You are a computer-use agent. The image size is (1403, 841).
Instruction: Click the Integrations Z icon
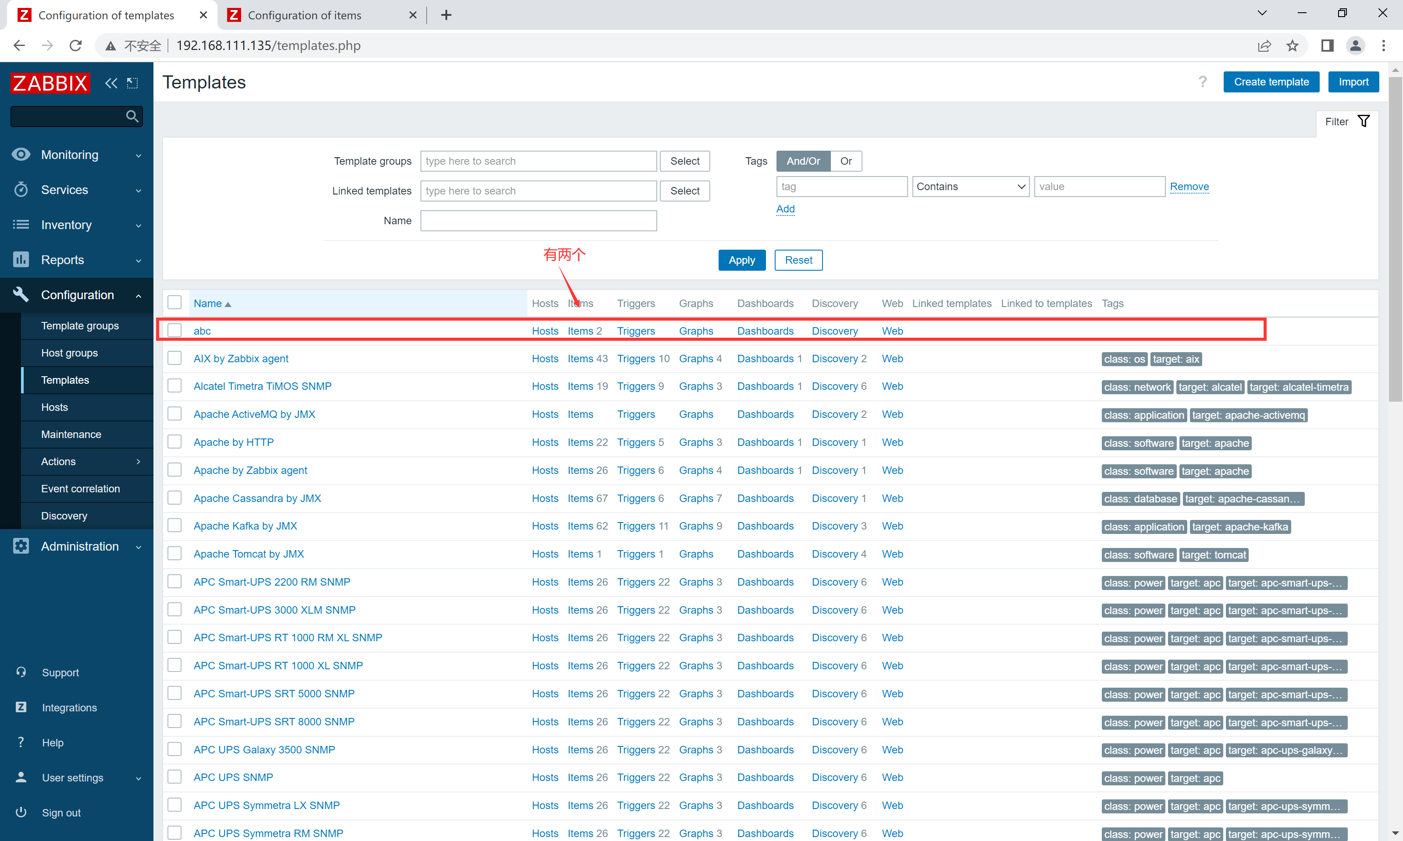coord(21,707)
